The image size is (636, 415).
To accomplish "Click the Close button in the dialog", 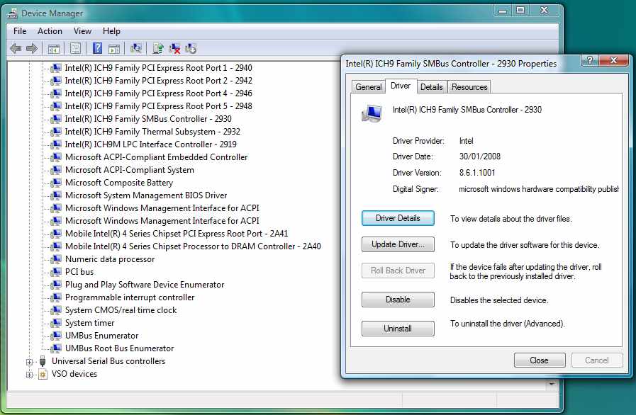I will (x=539, y=360).
